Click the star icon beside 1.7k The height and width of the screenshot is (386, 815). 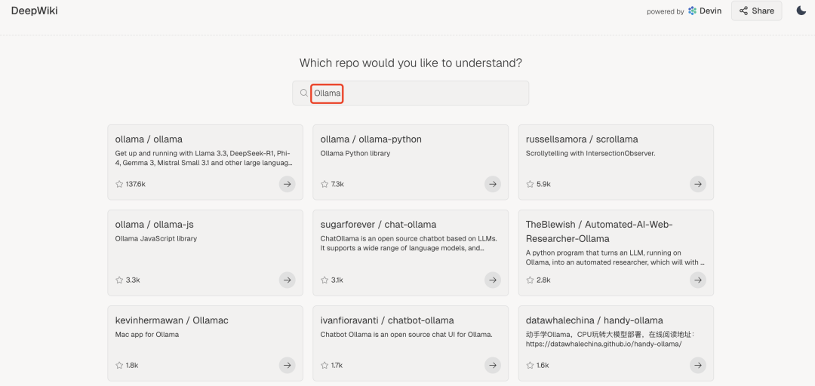coord(324,365)
